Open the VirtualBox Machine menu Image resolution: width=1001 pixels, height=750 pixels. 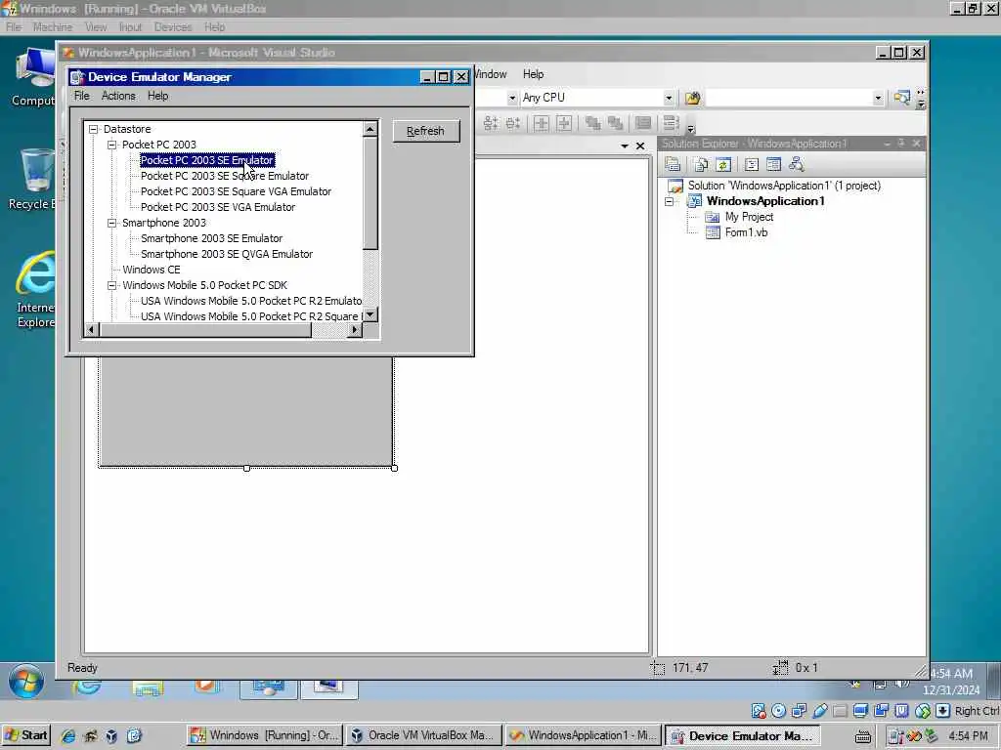(53, 26)
